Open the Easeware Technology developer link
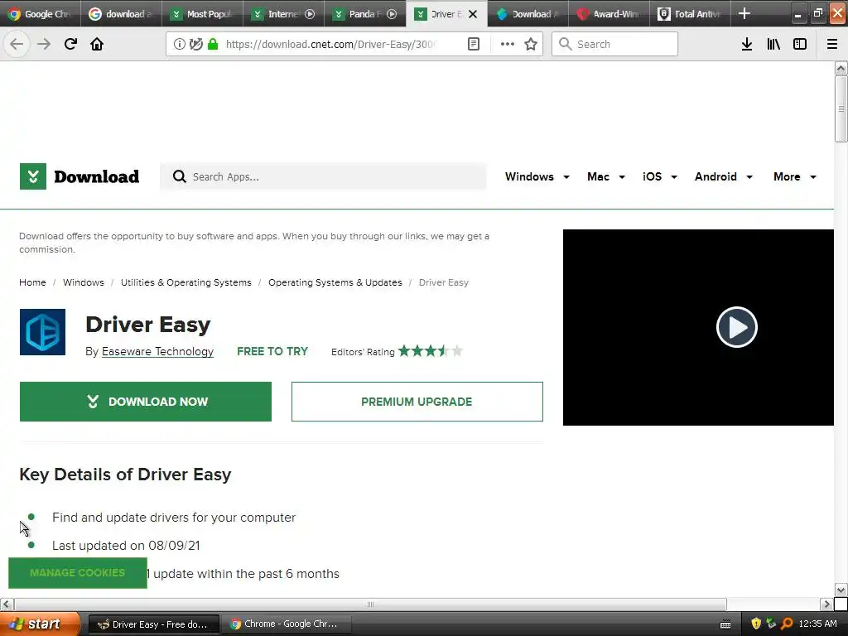This screenshot has width=848, height=636. tap(157, 351)
